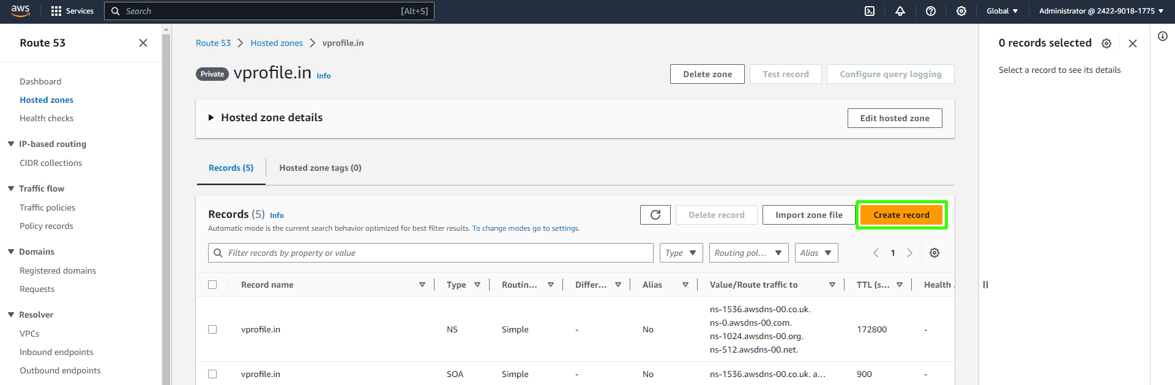The width and height of the screenshot is (1175, 385).
Task: Sort by the Alias column arrow
Action: click(685, 285)
